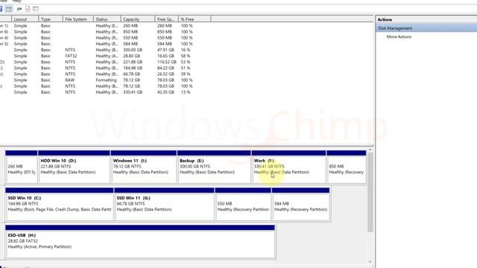Select the 584 MB Recovery Partition block
This screenshot has height=268, width=477.
300,204
